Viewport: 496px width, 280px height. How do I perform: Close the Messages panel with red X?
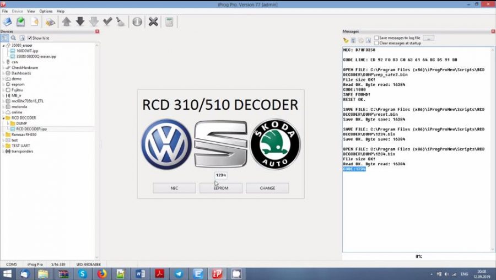click(x=493, y=31)
